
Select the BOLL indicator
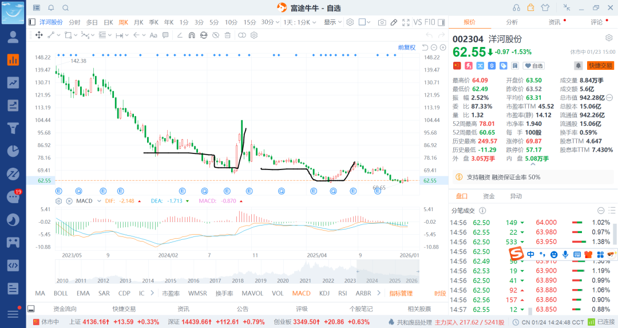click(61, 293)
